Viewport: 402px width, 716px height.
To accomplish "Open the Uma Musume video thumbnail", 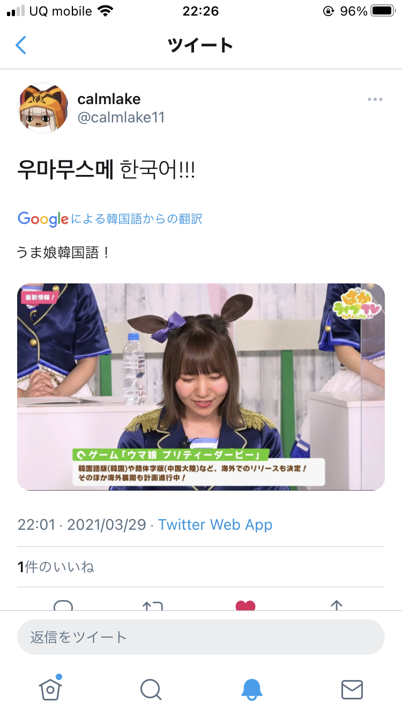I will click(x=201, y=386).
